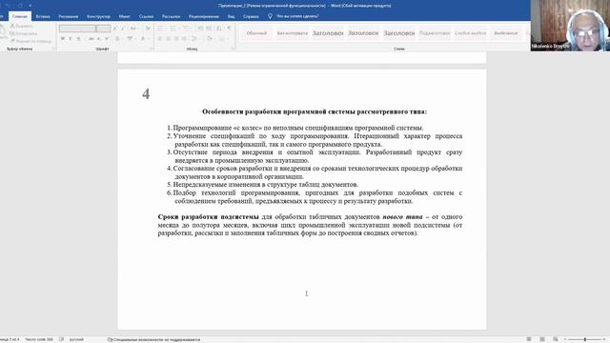Open the Text Effects icon in the Font group
Image resolution: width=610 pixels, height=343 pixels.
(117, 38)
